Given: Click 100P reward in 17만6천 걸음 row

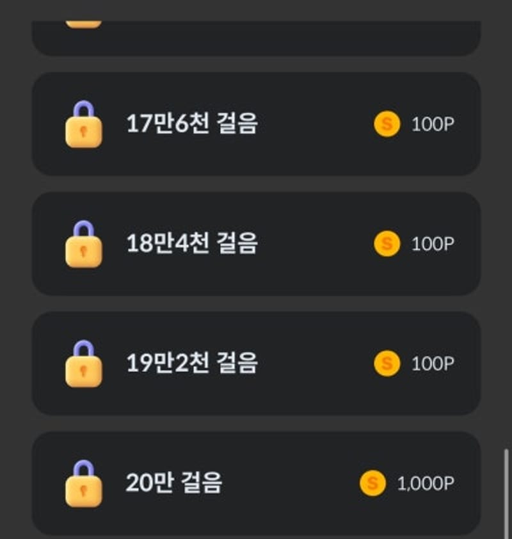Looking at the screenshot, I should tap(433, 124).
